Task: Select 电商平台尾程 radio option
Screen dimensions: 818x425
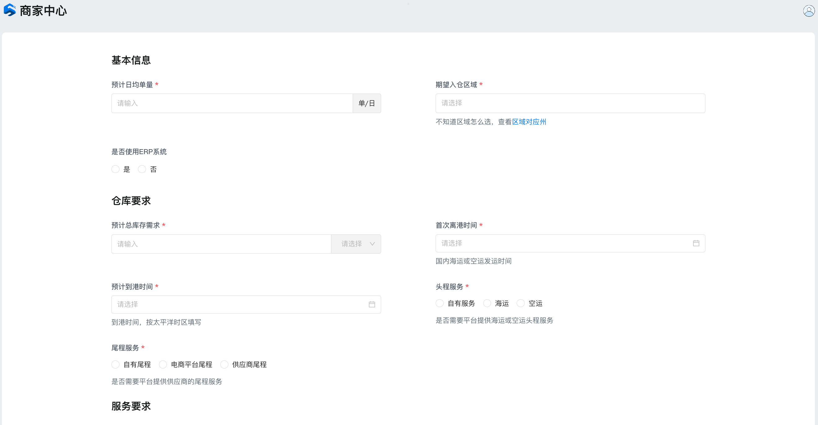Action: [163, 365]
